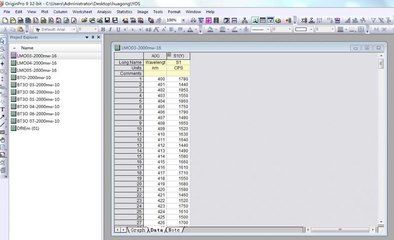The image size is (394, 240).
Task: Select BTO-2000mw-10 in Project Explorer
Action: 33,78
